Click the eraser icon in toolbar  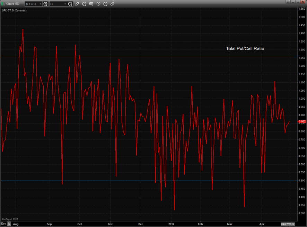[x=112, y=4]
